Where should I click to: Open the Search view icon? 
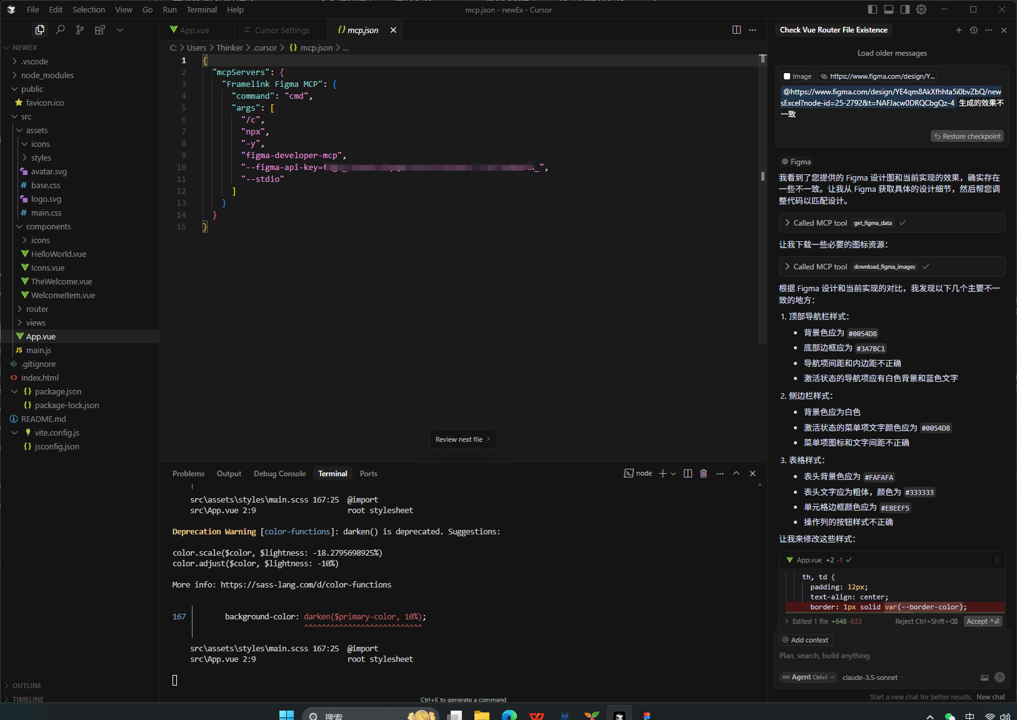(60, 29)
